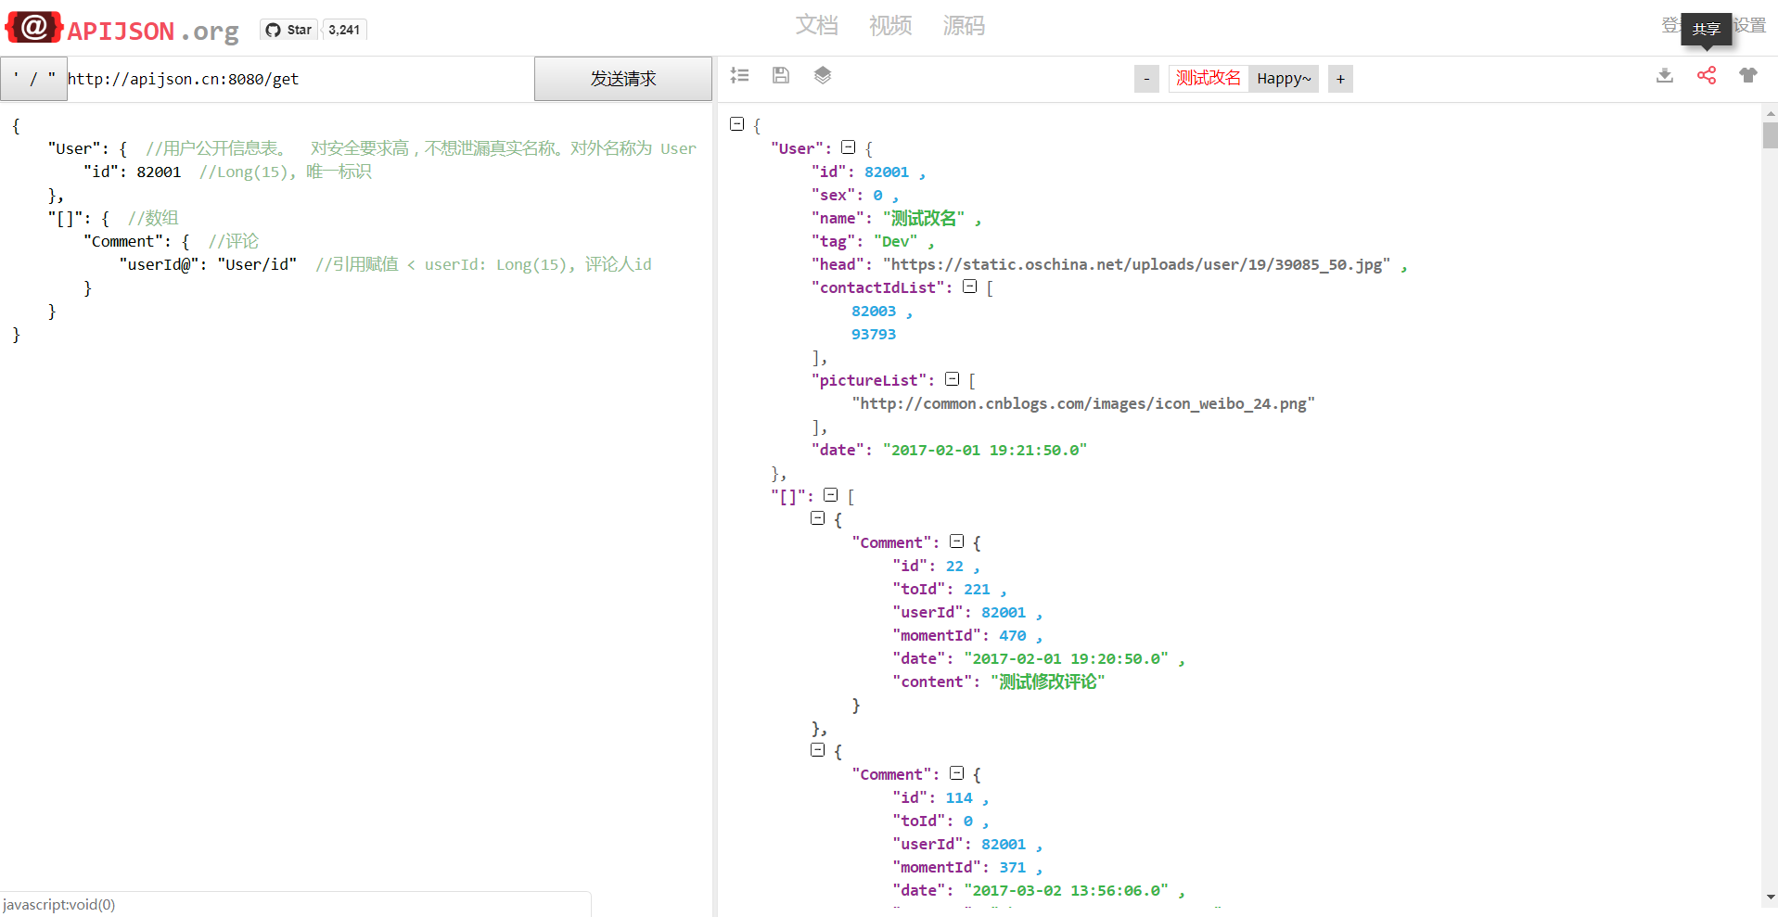1778x917 pixels.
Task: Collapse the "pictureList" array
Action: pos(953,379)
